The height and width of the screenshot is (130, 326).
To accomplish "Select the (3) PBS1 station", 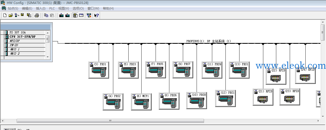I will [99, 70].
